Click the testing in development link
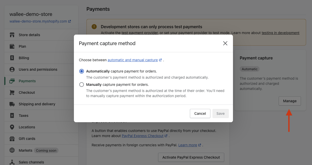Screen dimensions: 312x165 (x=280, y=33)
